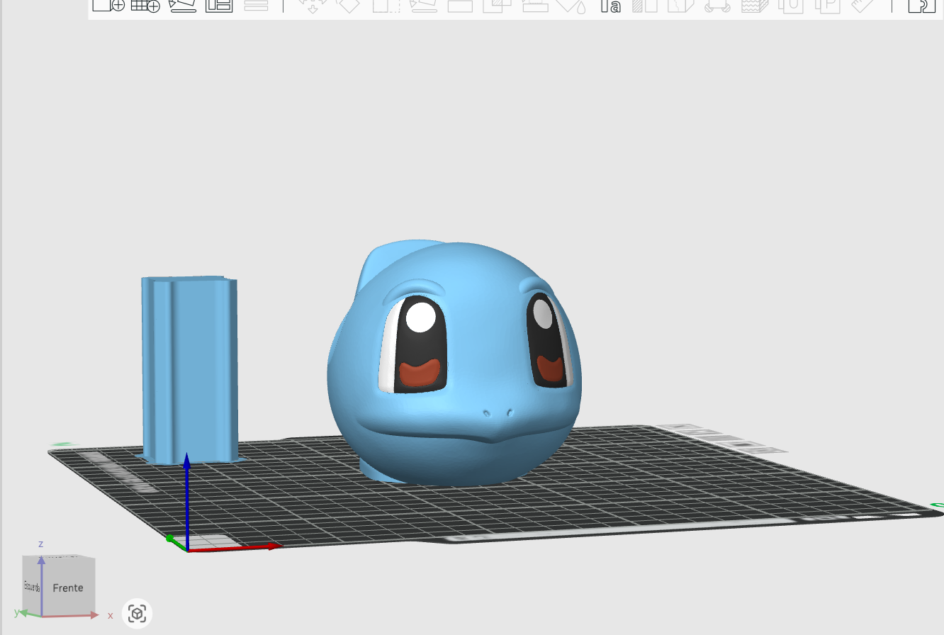Select the Rotate tool in toolbar

pos(348,5)
